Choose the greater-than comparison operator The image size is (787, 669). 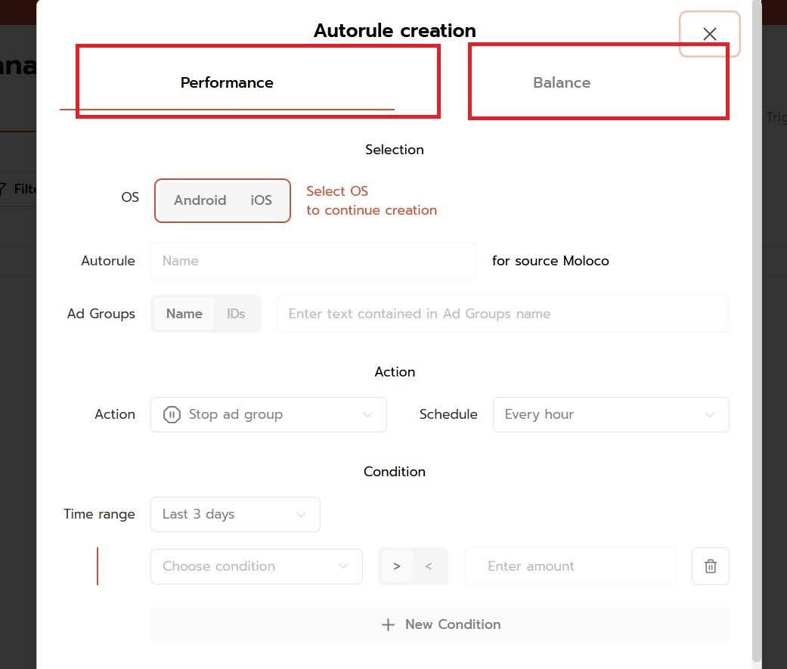[397, 566]
